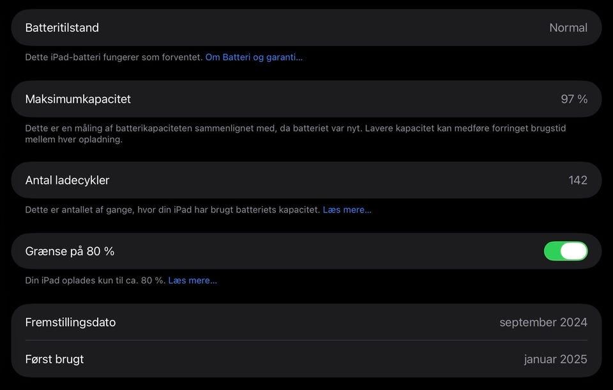Screen dimensions: 613x390
Task: Click the 97 % capacity value
Action: (573, 99)
